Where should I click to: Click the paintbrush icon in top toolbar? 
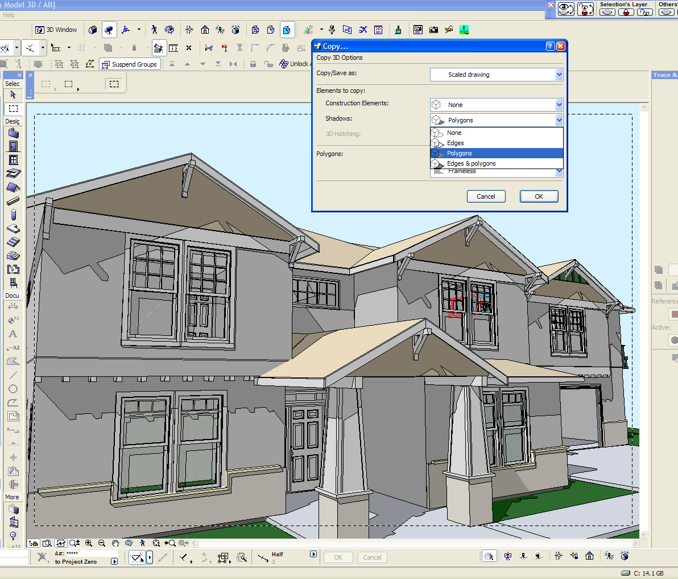398,30
